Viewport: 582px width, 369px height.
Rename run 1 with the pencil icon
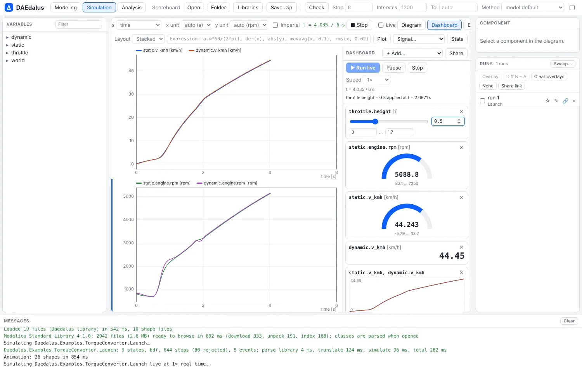tap(556, 101)
